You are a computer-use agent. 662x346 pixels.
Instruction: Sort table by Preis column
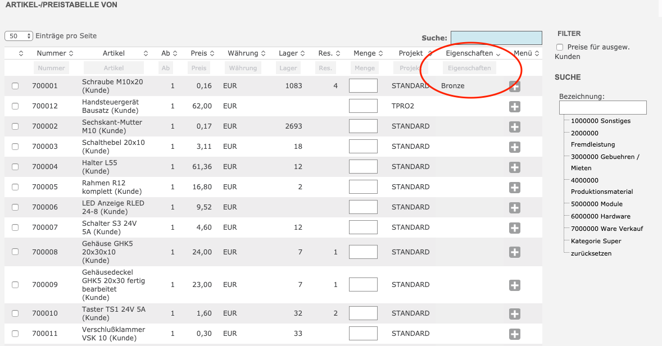pyautogui.click(x=199, y=53)
